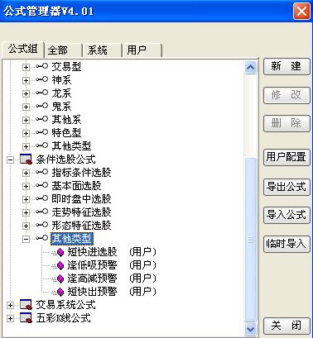Image resolution: width=313 pixels, height=338 pixels.
Task: Expand the 鬼系 tree node
Action: coord(26,107)
